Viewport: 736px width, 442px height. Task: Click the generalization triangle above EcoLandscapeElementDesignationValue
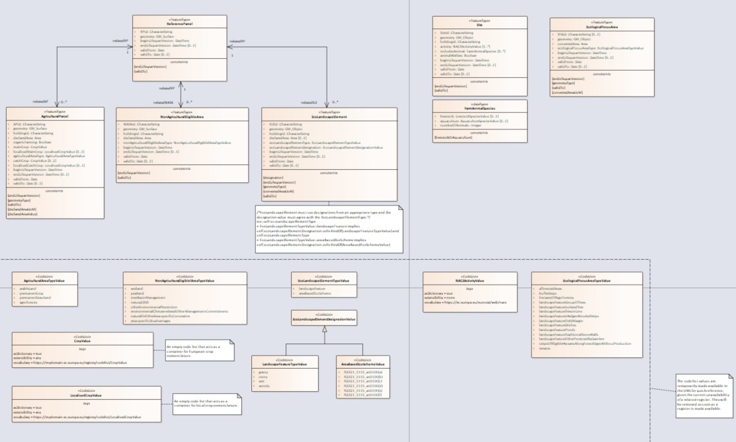(x=325, y=330)
